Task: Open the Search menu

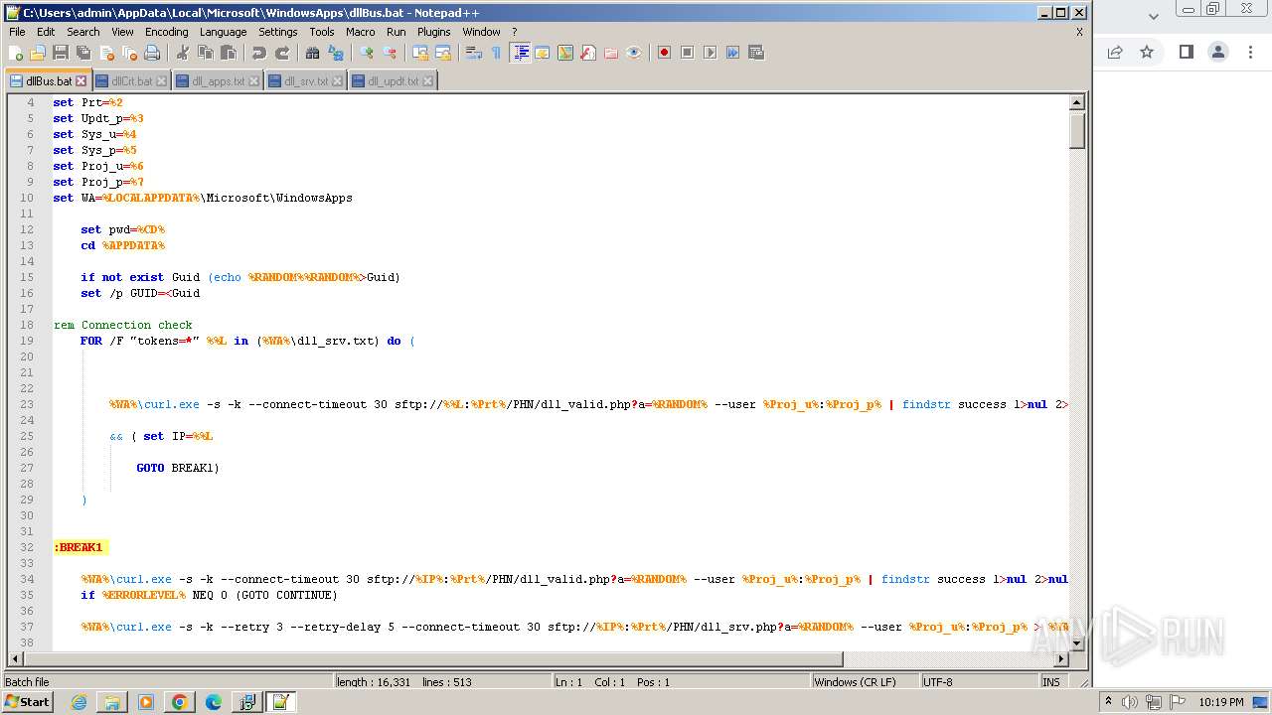Action: (83, 32)
